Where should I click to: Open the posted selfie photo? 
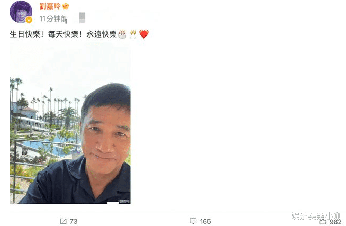coord(70,123)
